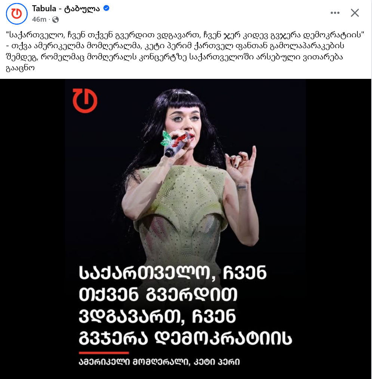Click the blue verified badge
The width and height of the screenshot is (372, 379).
click(x=106, y=8)
